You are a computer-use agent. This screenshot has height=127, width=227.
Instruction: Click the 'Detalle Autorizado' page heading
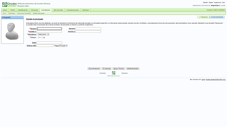(x=35, y=19)
